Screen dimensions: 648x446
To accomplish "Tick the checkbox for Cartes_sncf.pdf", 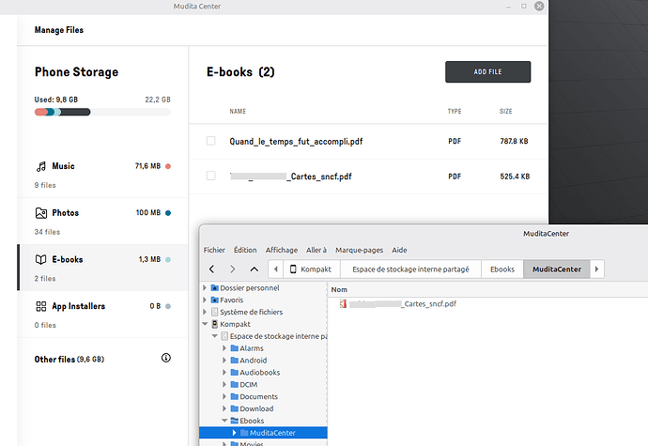I will (211, 176).
